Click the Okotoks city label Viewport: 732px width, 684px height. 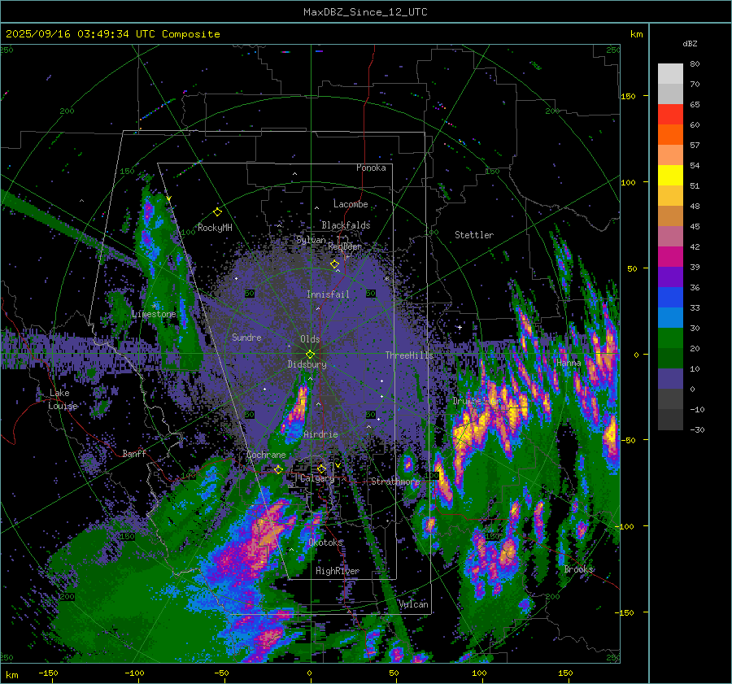point(325,542)
